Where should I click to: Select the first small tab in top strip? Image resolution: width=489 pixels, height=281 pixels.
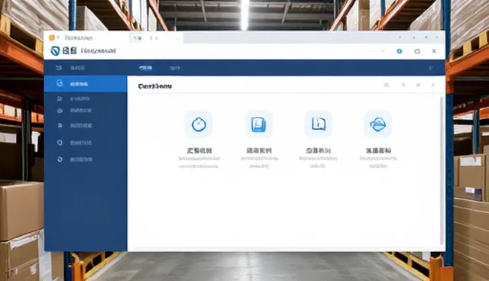point(138,38)
